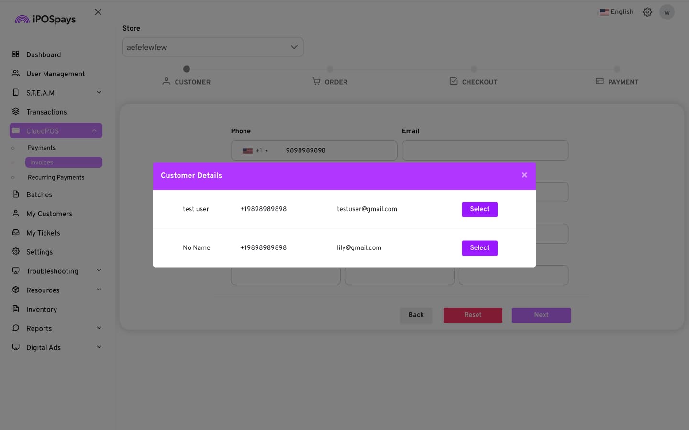Viewport: 689px width, 430px height.
Task: Open Recurring Payments submenu item
Action: [x=56, y=177]
